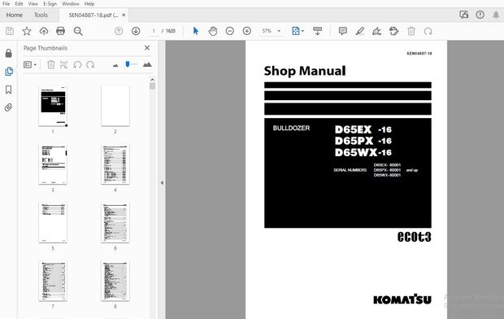Screen dimensions: 504x319
Task: Go to next page arrow
Action: tap(136, 31)
